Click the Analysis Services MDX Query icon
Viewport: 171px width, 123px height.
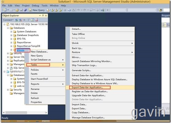click(x=52, y=10)
